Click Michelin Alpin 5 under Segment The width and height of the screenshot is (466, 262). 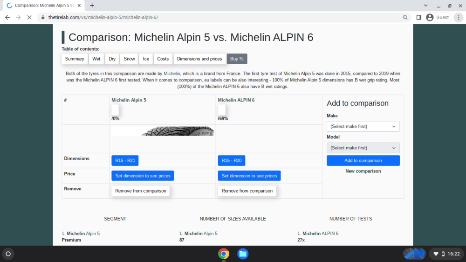click(83, 234)
